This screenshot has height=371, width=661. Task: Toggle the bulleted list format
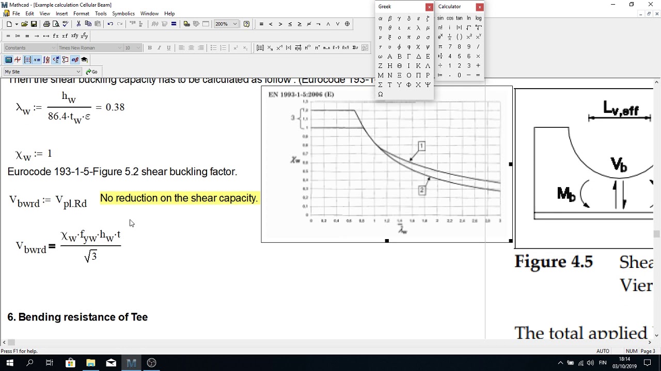(213, 48)
